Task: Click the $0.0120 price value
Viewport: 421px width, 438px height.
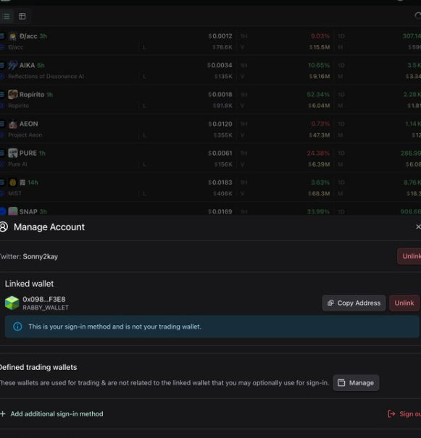Action: [220, 124]
